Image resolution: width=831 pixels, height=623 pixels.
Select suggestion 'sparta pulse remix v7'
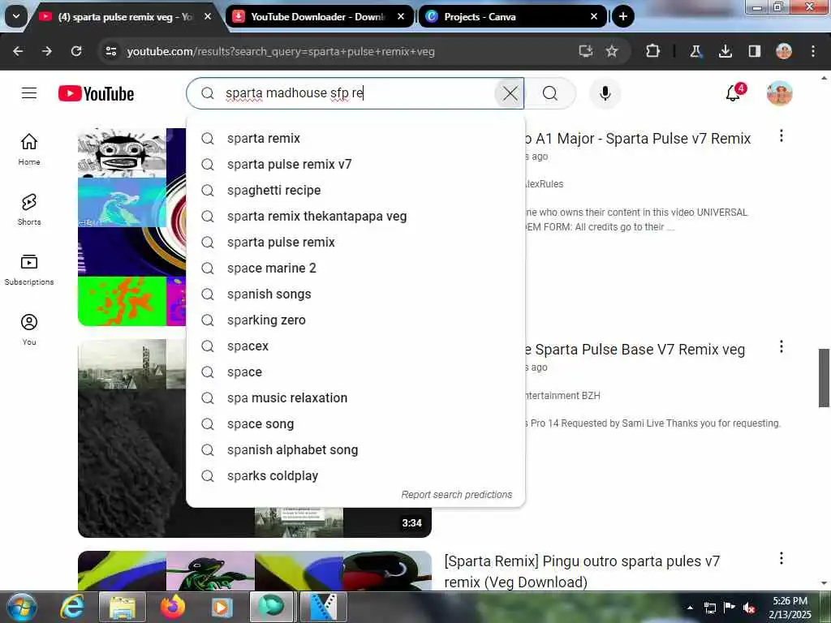(x=355, y=164)
